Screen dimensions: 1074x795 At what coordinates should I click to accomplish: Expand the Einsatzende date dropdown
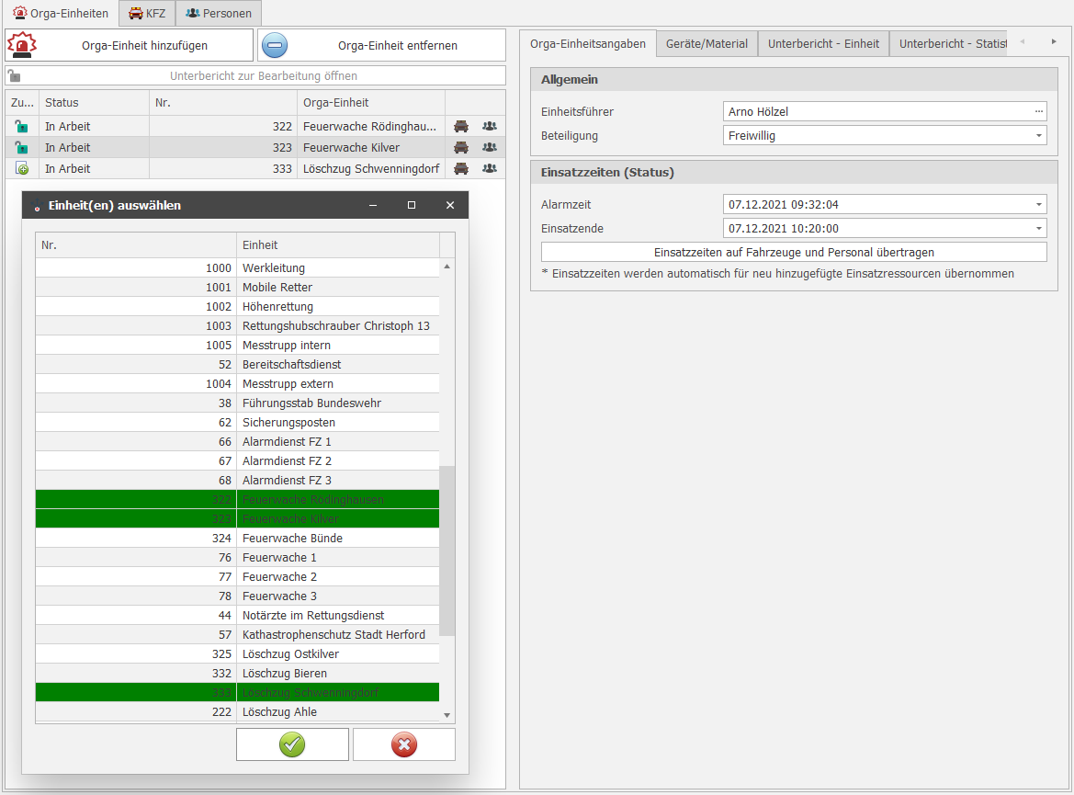1039,229
